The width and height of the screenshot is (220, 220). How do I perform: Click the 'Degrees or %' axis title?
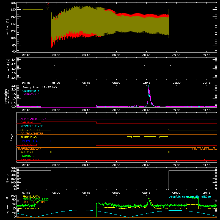pyautogui.click(x=7, y=206)
